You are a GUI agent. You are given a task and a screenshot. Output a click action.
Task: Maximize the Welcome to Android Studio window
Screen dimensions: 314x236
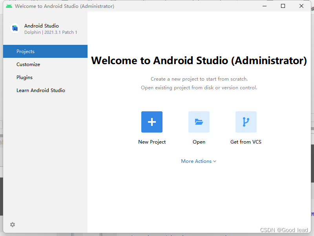(x=283, y=6)
